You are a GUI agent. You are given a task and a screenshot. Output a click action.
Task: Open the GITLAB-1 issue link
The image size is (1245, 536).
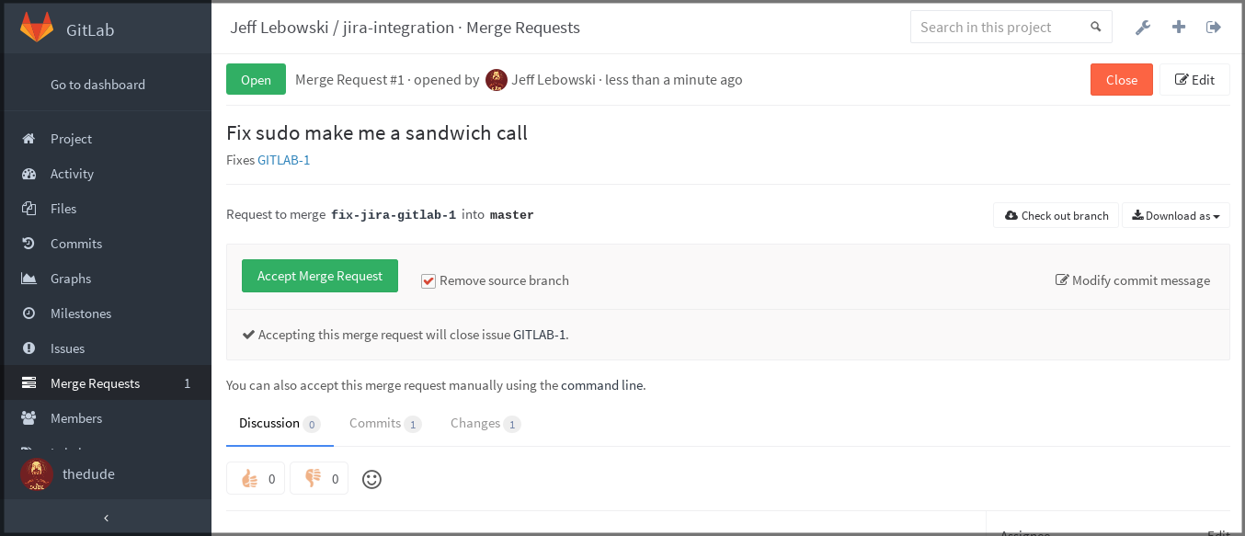283,159
